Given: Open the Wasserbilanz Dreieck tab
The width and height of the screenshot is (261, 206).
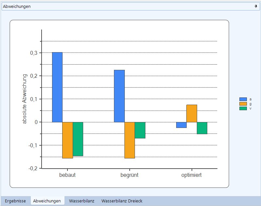Looking at the screenshot, I should (122, 201).
